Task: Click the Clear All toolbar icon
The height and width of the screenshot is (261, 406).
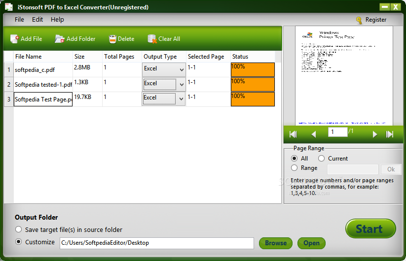Action: [x=152, y=39]
